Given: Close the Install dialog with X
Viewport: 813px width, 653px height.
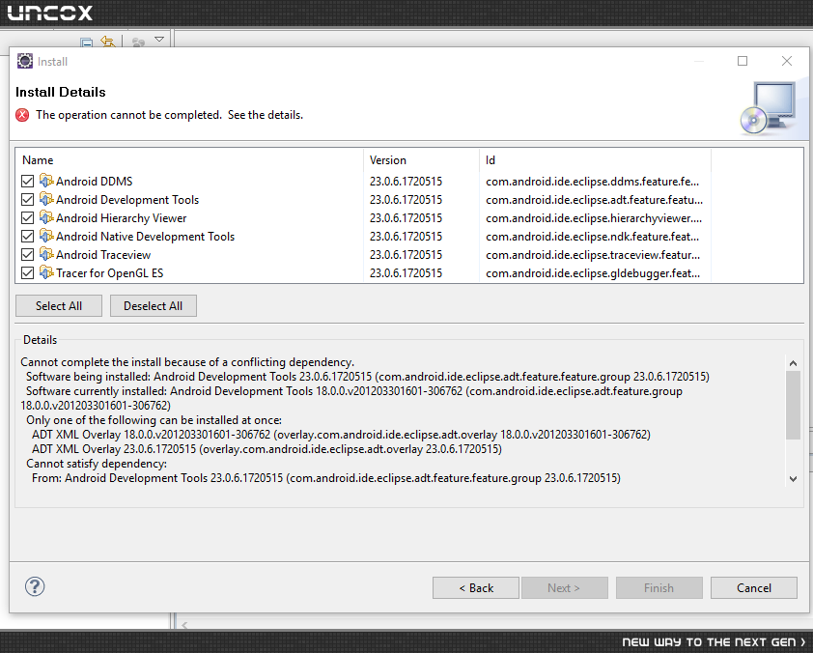Looking at the screenshot, I should tap(787, 61).
